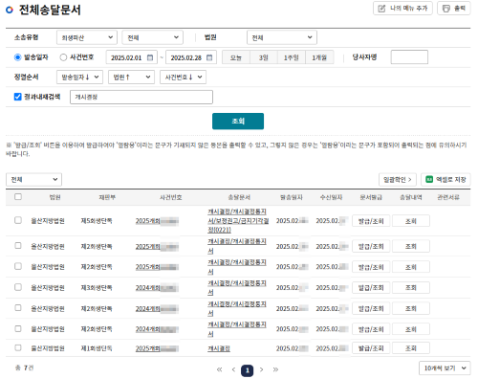
Task: Toggle the select-all checkbox in table header
Action: pos(18,197)
